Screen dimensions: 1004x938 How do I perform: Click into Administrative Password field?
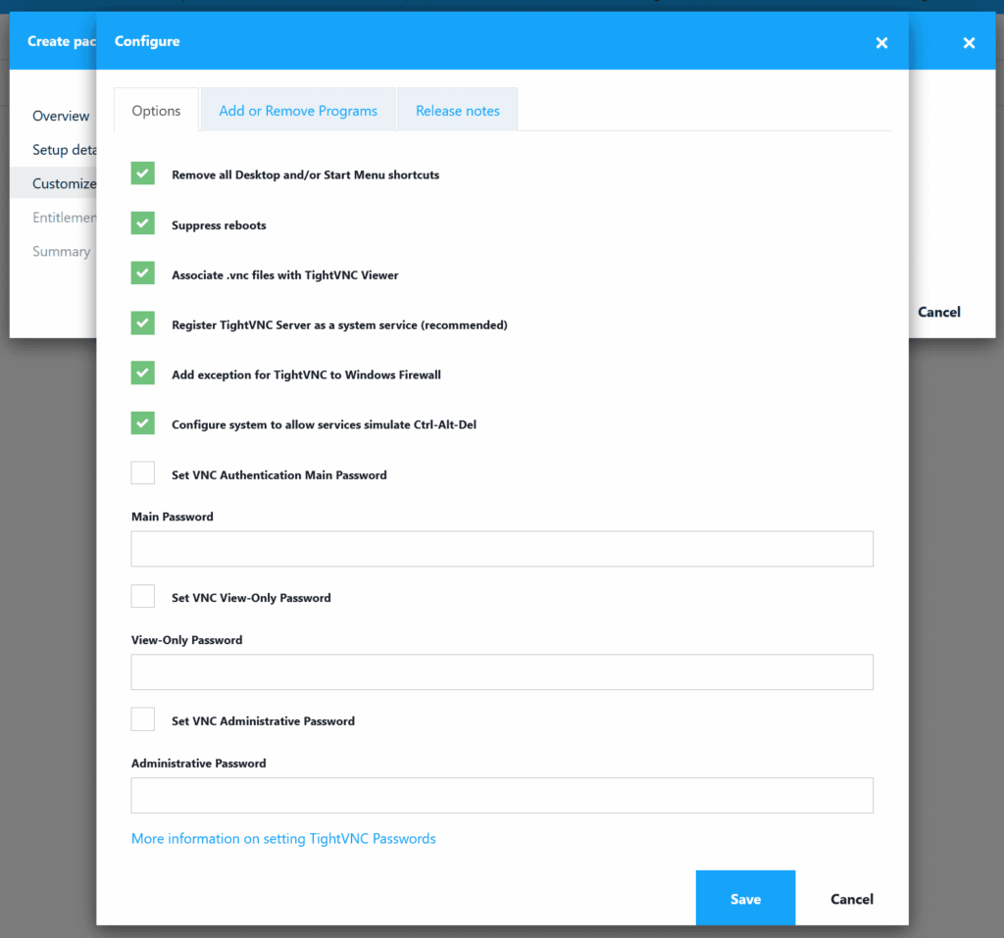pyautogui.click(x=502, y=796)
